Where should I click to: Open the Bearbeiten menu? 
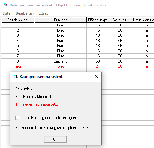coord(25,13)
